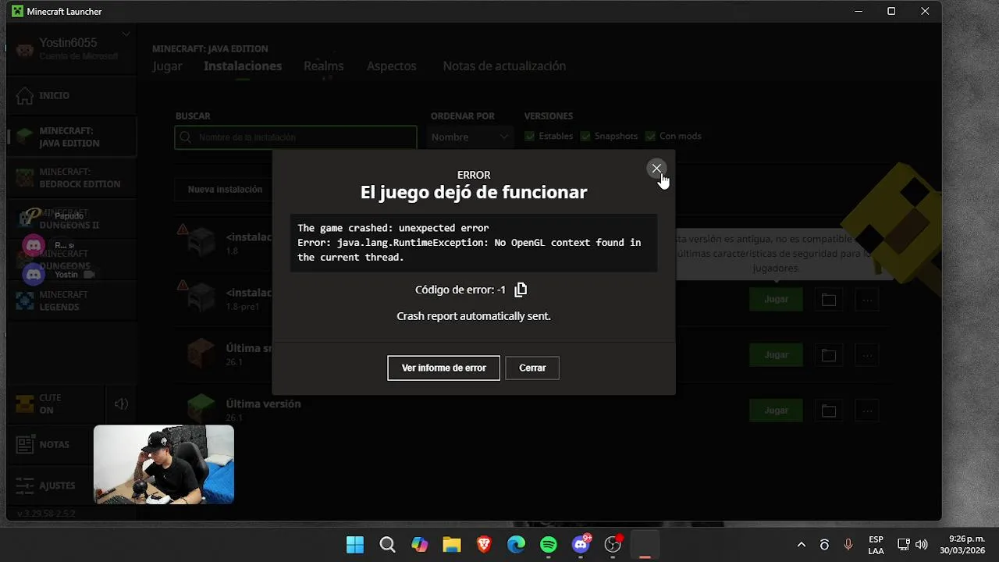Viewport: 999px width, 562px height.
Task: Toggle the Con mods checkbox
Action: pyautogui.click(x=650, y=136)
